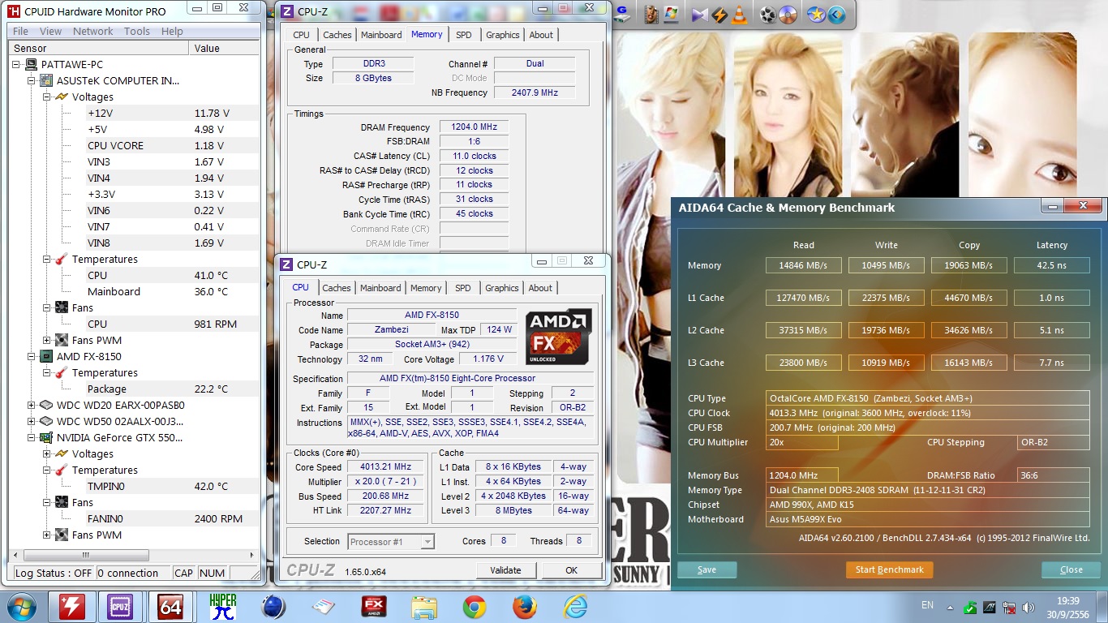Click the Value column header
The width and height of the screenshot is (1108, 623).
(224, 49)
